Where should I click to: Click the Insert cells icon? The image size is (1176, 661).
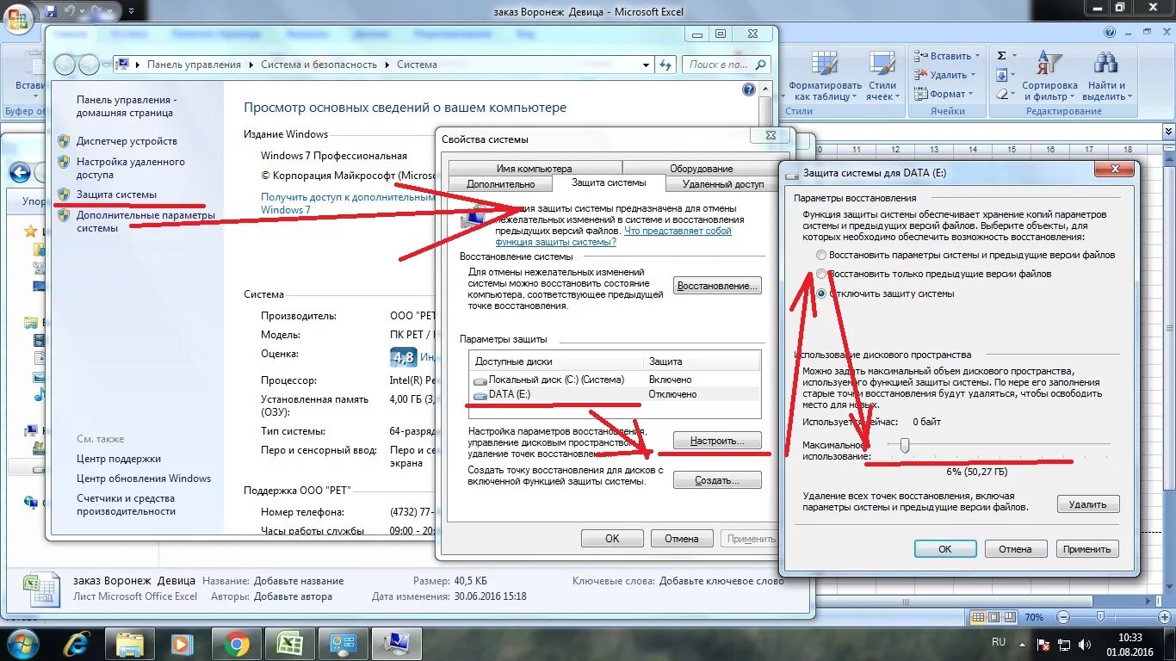point(920,56)
